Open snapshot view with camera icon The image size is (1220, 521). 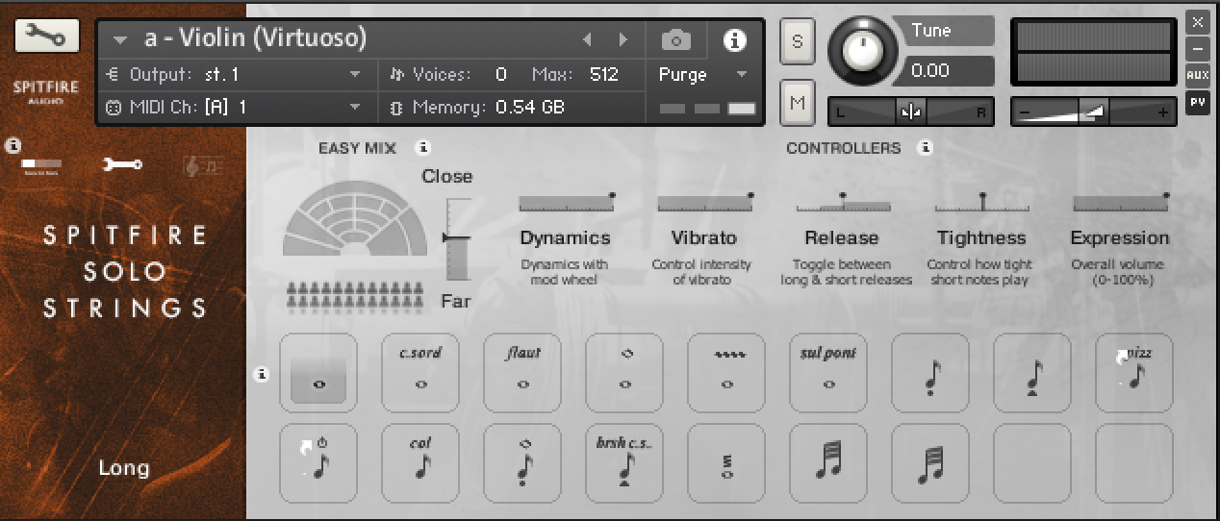point(676,39)
